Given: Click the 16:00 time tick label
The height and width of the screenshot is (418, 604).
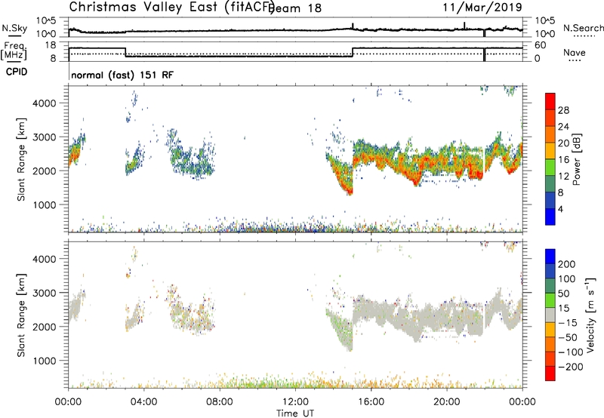Looking at the screenshot, I should pos(371,402).
